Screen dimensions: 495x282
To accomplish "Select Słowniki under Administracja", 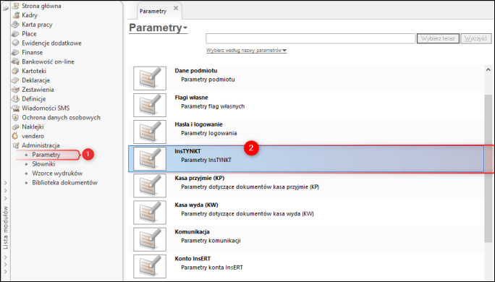I will (x=43, y=164).
